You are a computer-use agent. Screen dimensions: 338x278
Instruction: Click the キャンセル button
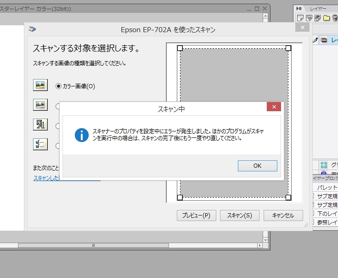click(x=283, y=215)
